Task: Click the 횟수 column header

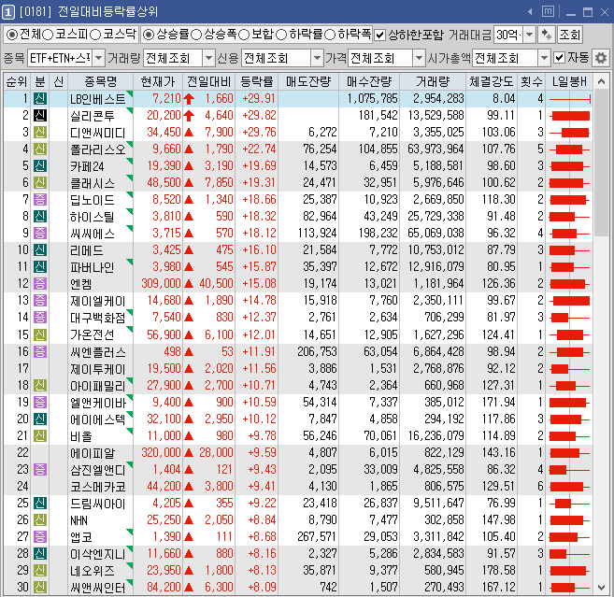Action: tap(531, 81)
